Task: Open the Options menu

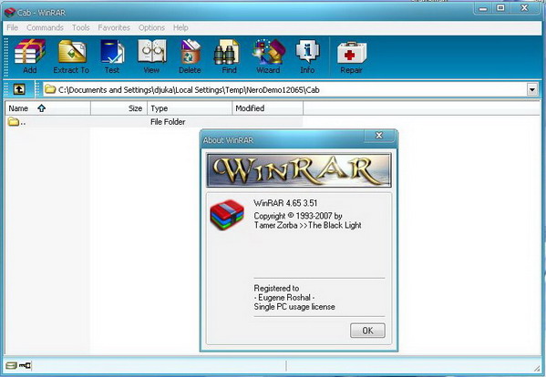Action: pyautogui.click(x=151, y=27)
